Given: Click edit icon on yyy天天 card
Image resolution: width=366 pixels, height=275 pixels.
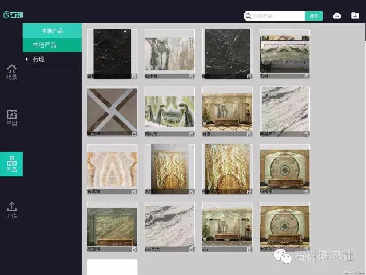Looking at the screenshot, I should (191, 250).
